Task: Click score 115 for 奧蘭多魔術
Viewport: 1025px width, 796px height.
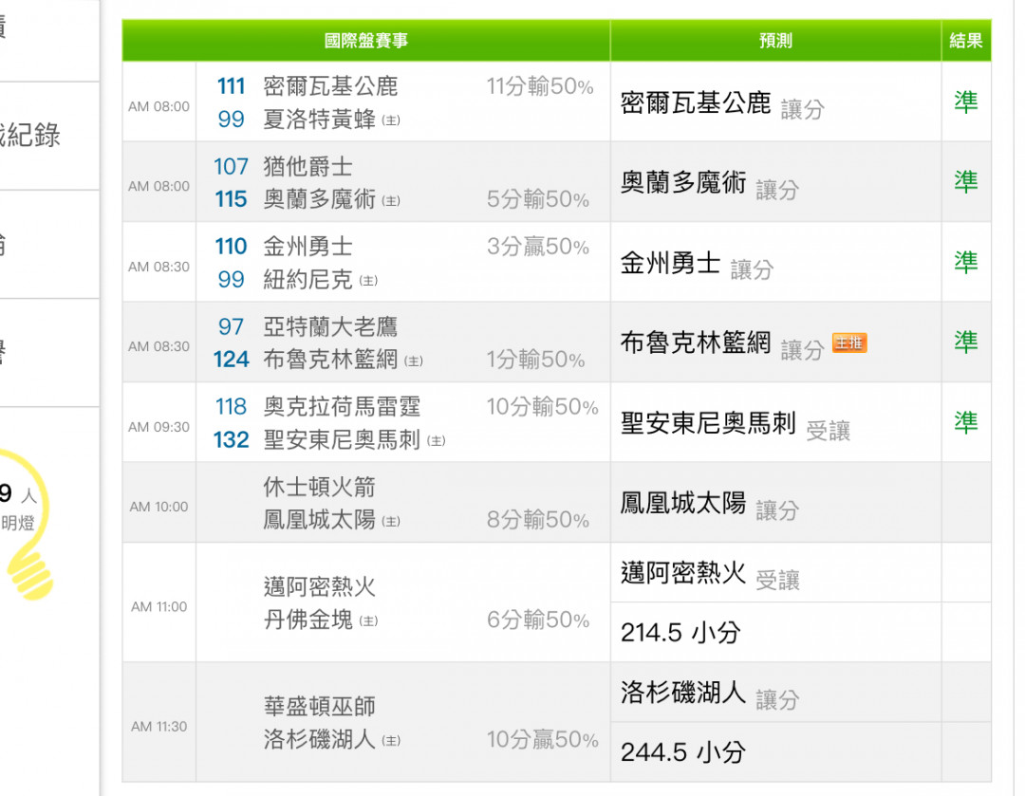Action: point(231,199)
